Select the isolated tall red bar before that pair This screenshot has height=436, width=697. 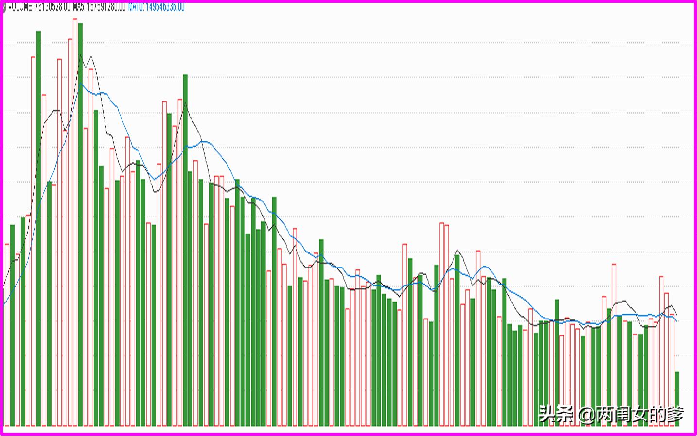tap(405, 335)
